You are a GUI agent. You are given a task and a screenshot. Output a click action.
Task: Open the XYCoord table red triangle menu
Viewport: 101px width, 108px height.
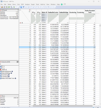point(1,10)
